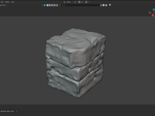Select the stamp-shaped Brush asset type
This screenshot has height=116, width=155.
57,5
